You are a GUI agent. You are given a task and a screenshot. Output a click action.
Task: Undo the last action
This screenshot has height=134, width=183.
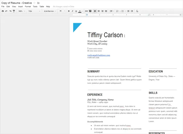tap(6, 11)
